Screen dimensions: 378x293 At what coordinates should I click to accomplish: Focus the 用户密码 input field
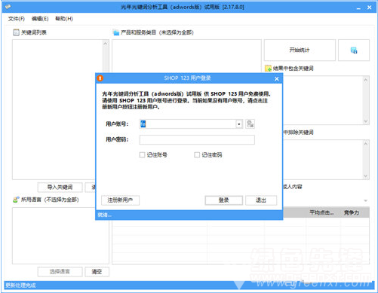[x=197, y=140]
